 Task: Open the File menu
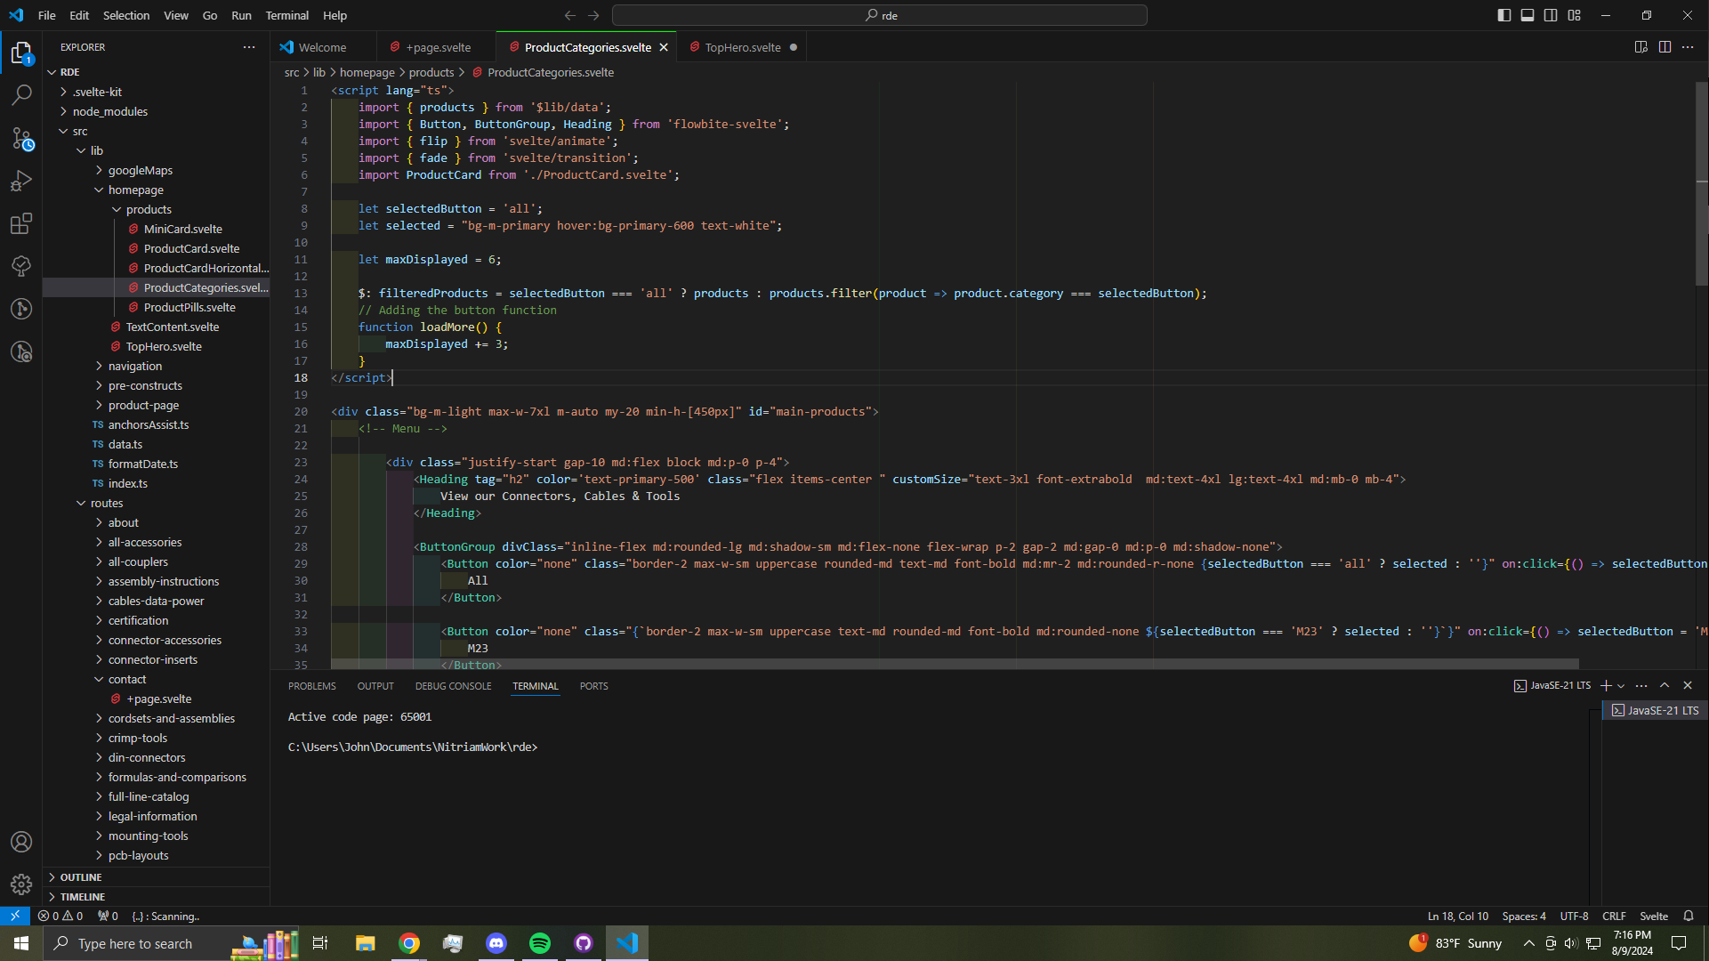point(47,15)
